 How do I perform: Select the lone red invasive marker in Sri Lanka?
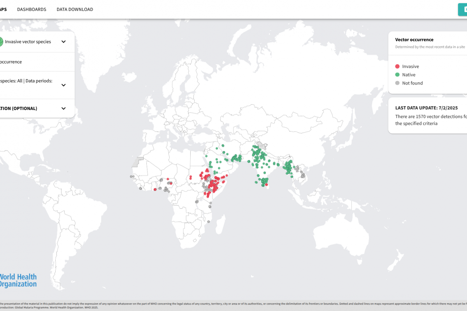coord(266,185)
